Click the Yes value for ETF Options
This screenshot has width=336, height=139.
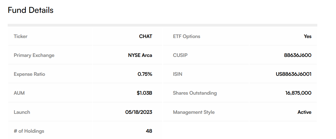tap(308, 36)
